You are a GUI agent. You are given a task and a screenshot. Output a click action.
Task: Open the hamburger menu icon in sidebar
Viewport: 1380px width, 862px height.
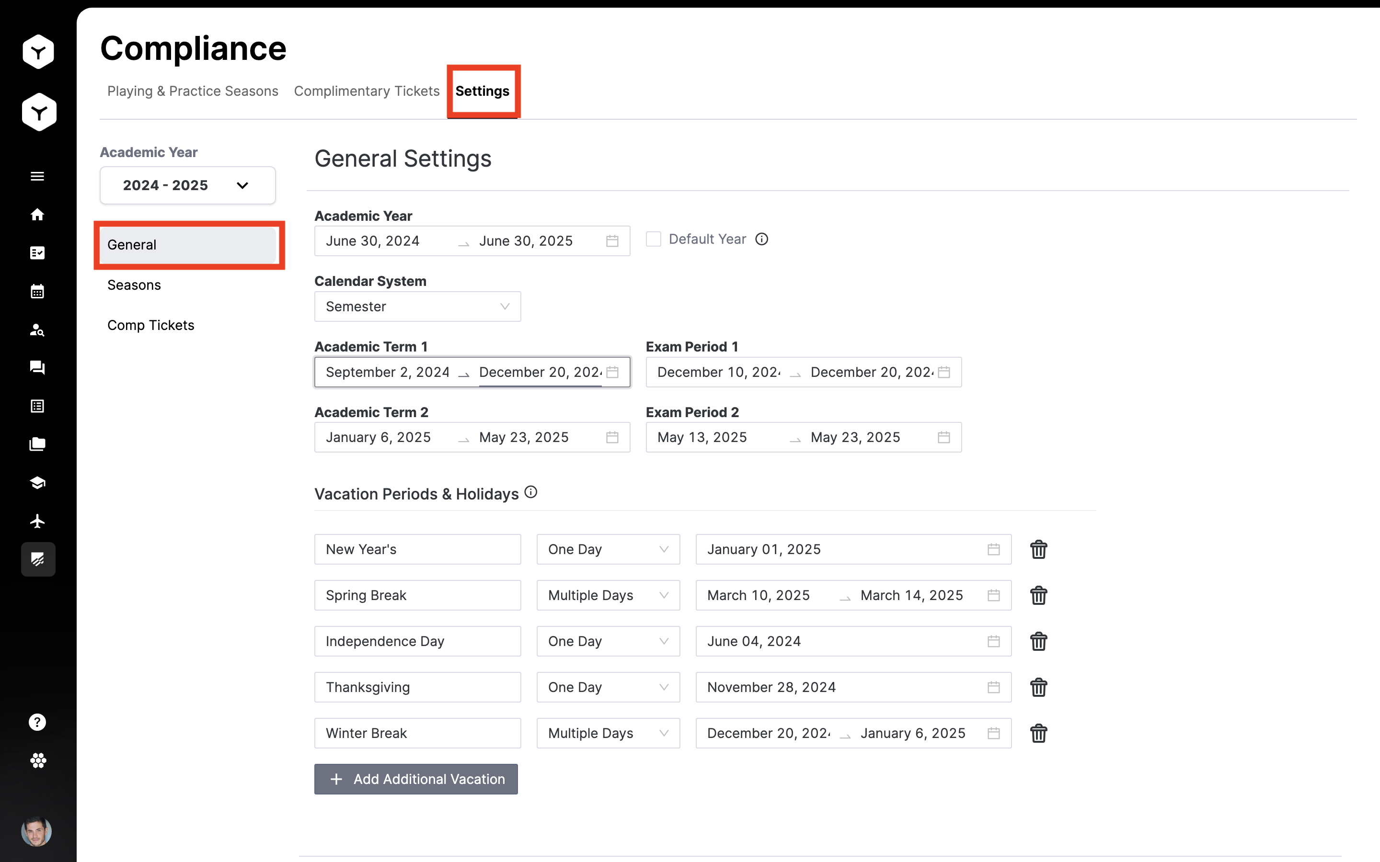tap(37, 176)
